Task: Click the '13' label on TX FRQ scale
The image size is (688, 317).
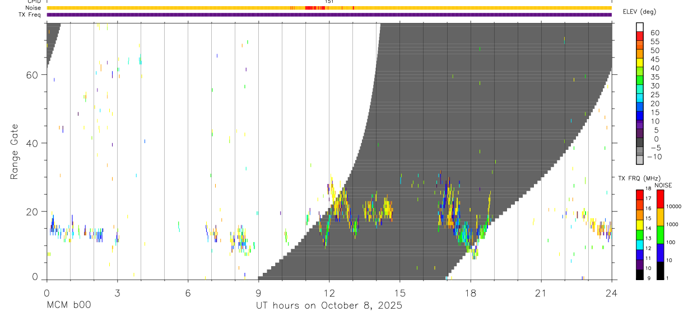Action: point(648,239)
